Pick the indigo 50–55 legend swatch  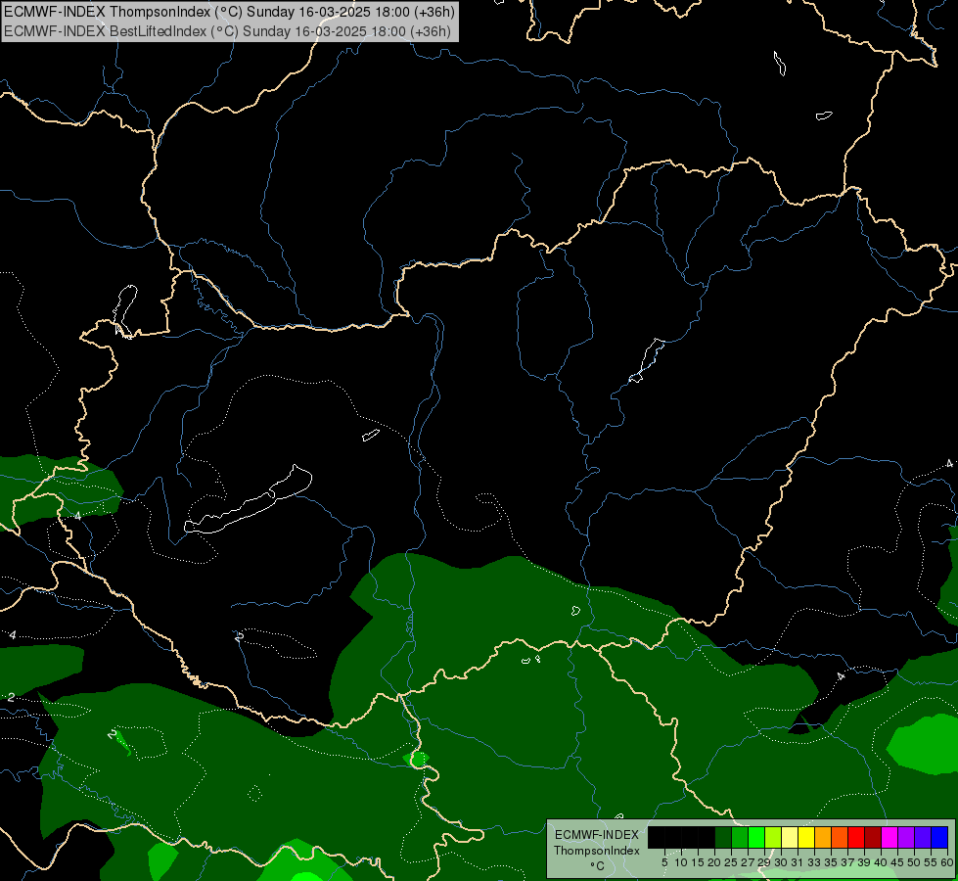[x=923, y=837]
